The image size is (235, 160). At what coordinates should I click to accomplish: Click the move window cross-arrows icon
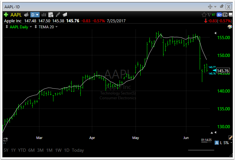(x=210, y=7)
